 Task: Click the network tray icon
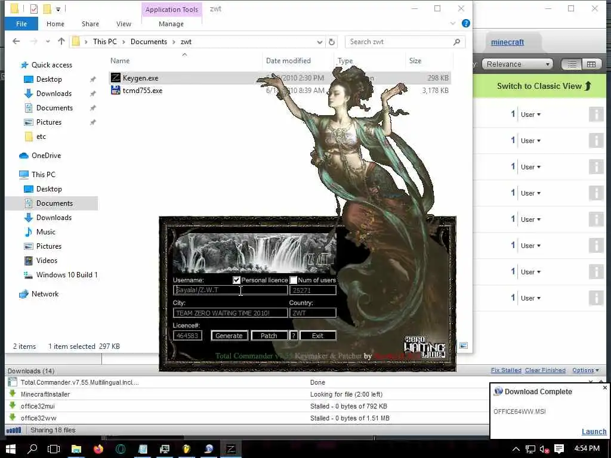pos(530,449)
